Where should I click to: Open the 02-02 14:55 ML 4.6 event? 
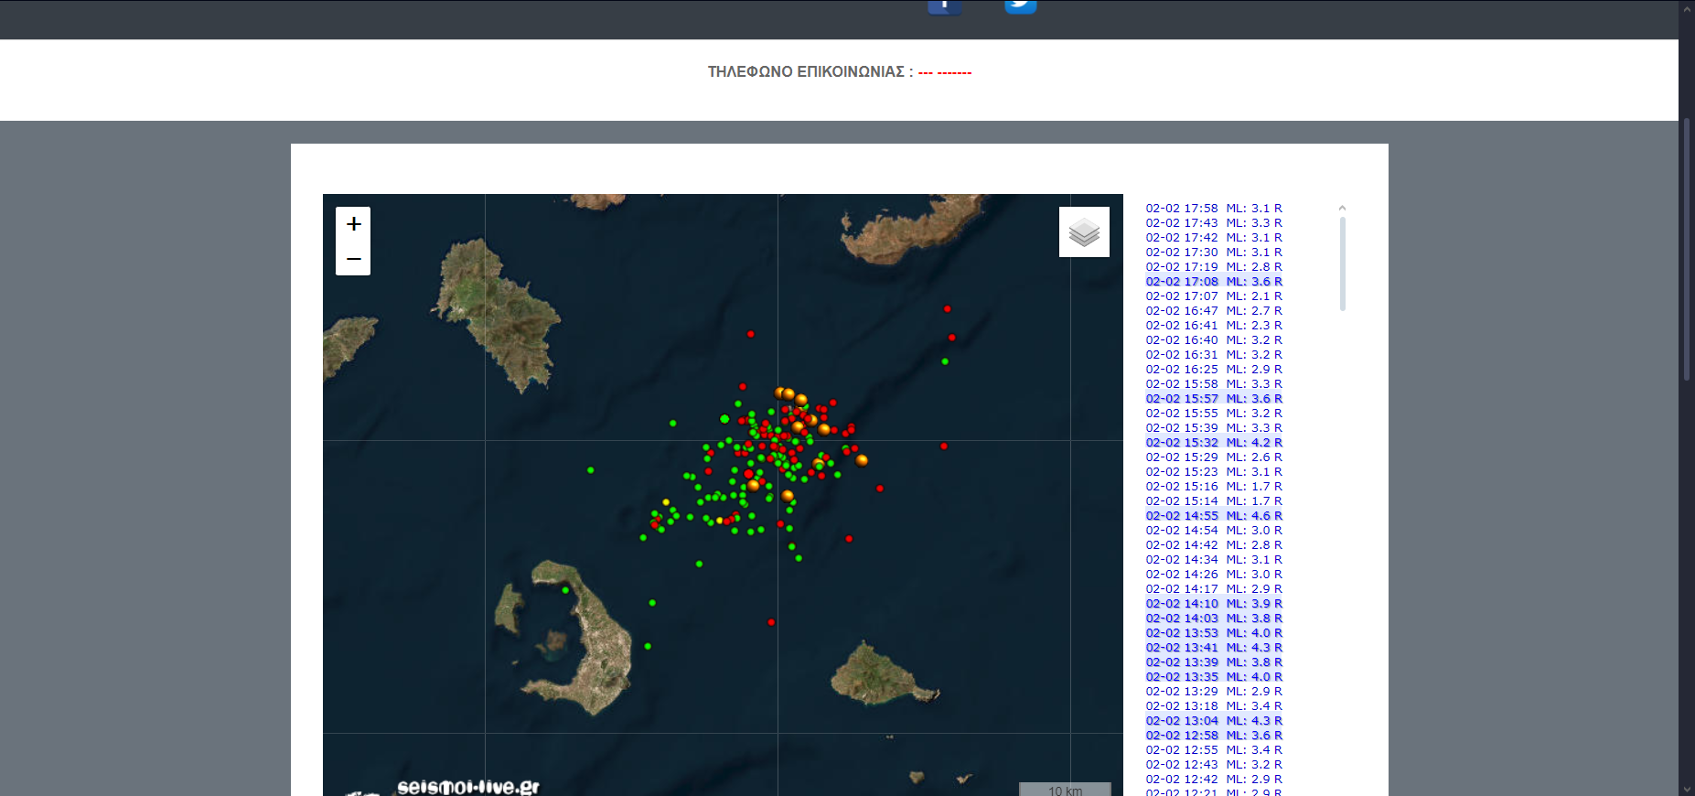(1214, 516)
